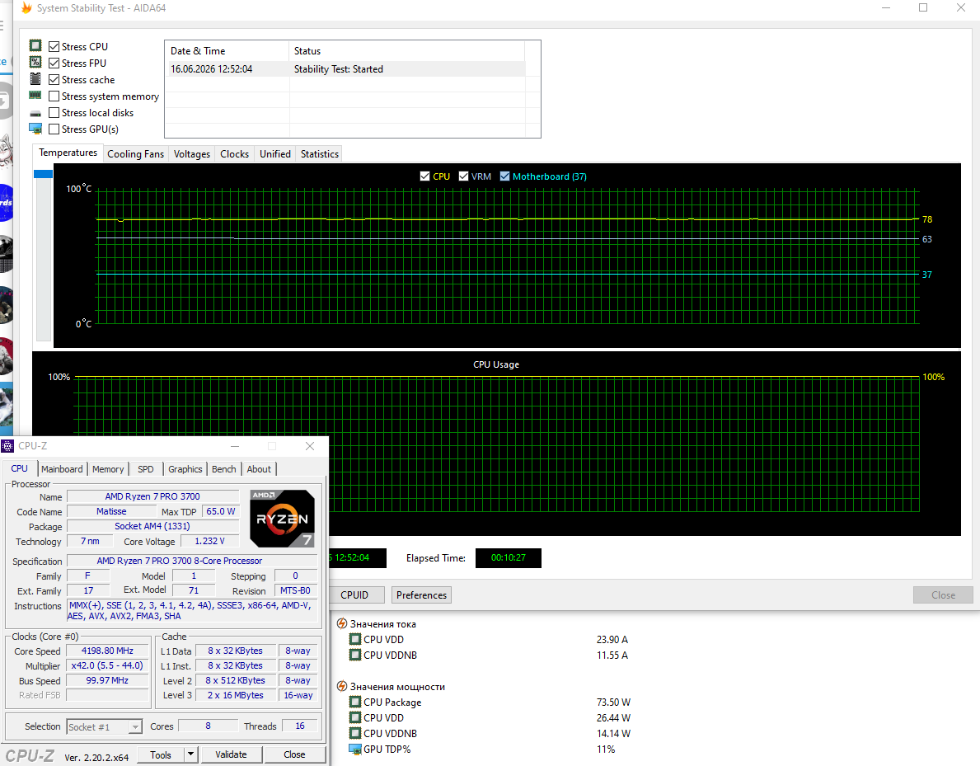Click the GPU TDP% monitor icon
The width and height of the screenshot is (980, 766).
[355, 750]
